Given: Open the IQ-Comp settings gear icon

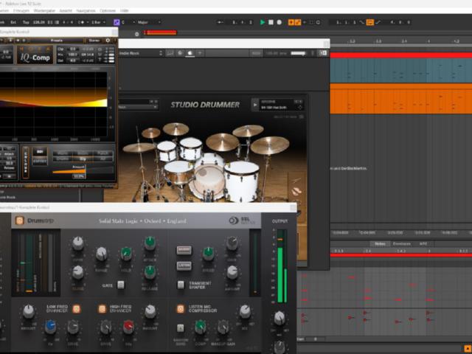Looking at the screenshot, I should pyautogui.click(x=108, y=41).
